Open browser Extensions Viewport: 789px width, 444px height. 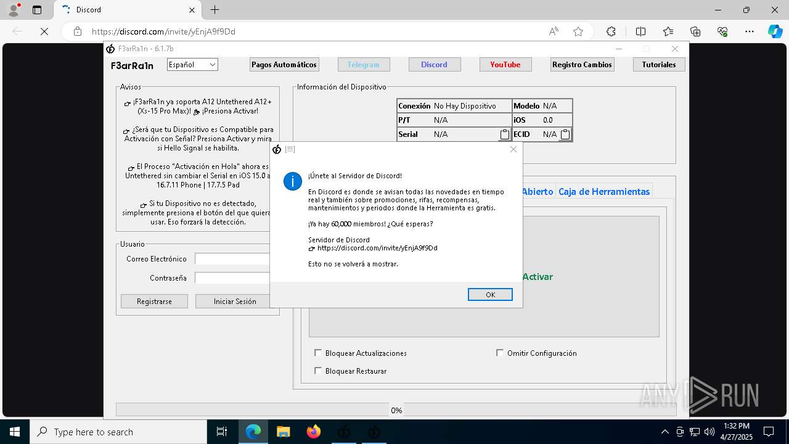[611, 31]
